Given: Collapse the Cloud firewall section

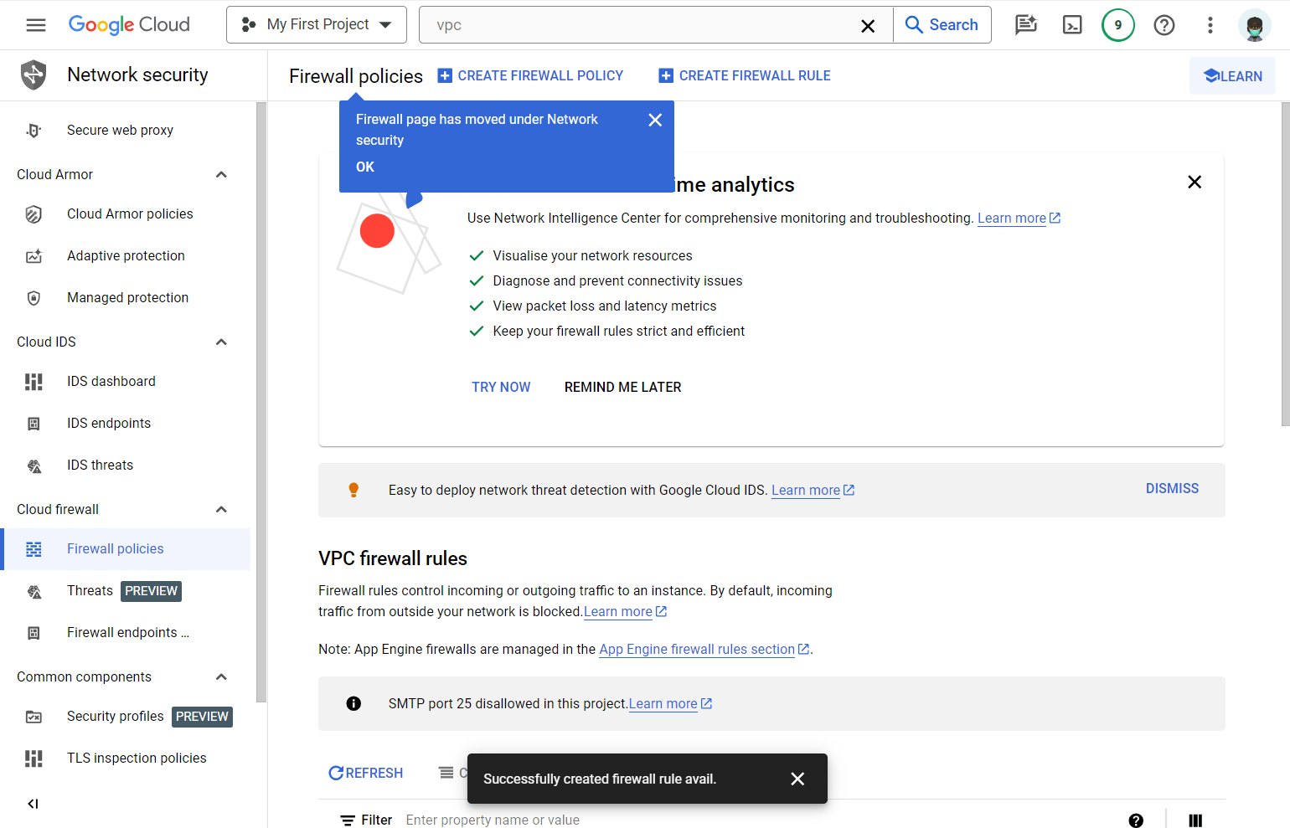Looking at the screenshot, I should (x=221, y=509).
